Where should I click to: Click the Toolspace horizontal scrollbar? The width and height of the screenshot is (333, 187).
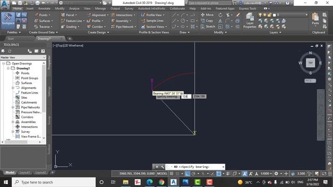(21, 142)
